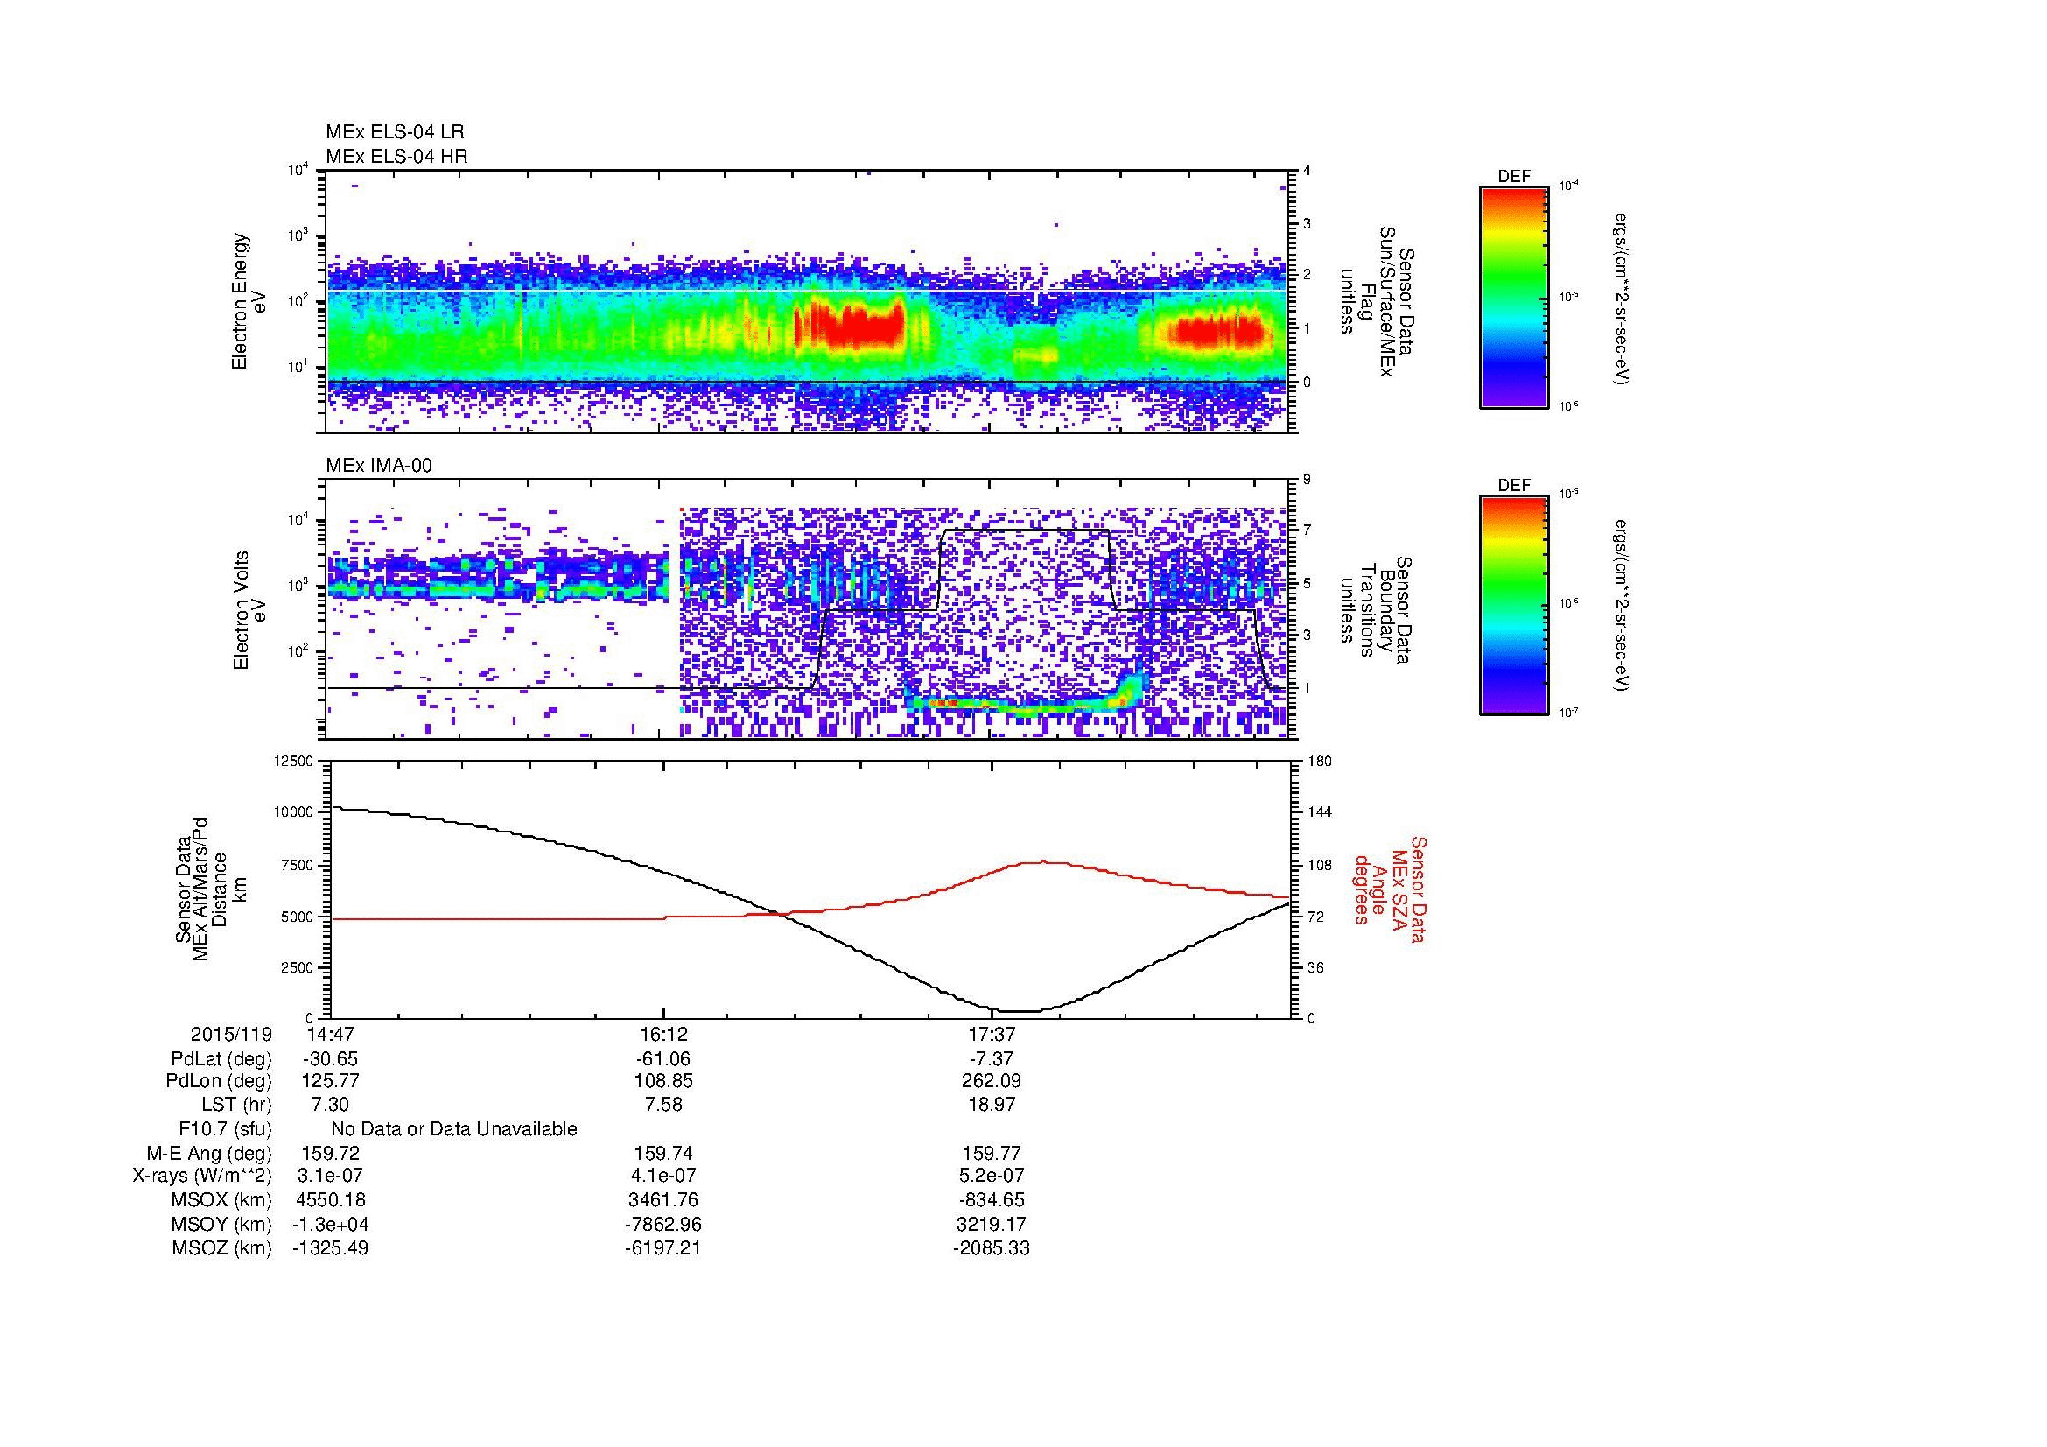Image resolution: width=2047 pixels, height=1447 pixels.
Task: Click the 12500 altitude axis tick
Action: [295, 761]
